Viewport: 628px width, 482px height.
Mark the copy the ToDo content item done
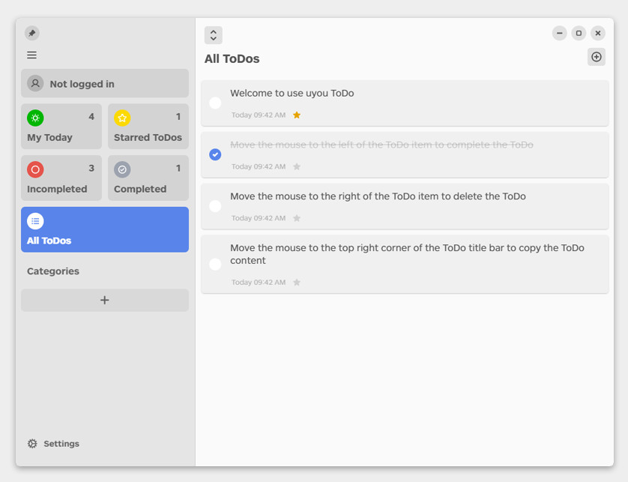[x=215, y=264]
